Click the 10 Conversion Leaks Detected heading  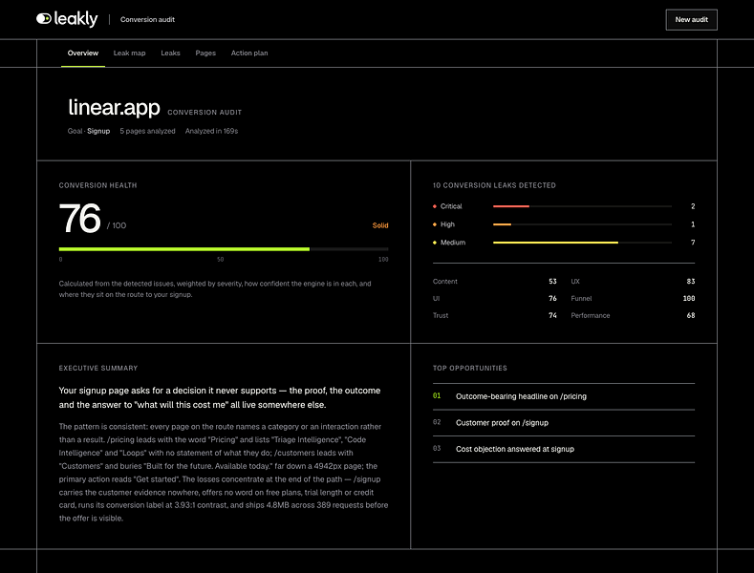click(x=494, y=185)
